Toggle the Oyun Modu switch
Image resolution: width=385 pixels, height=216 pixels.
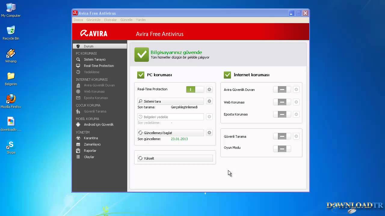282,148
